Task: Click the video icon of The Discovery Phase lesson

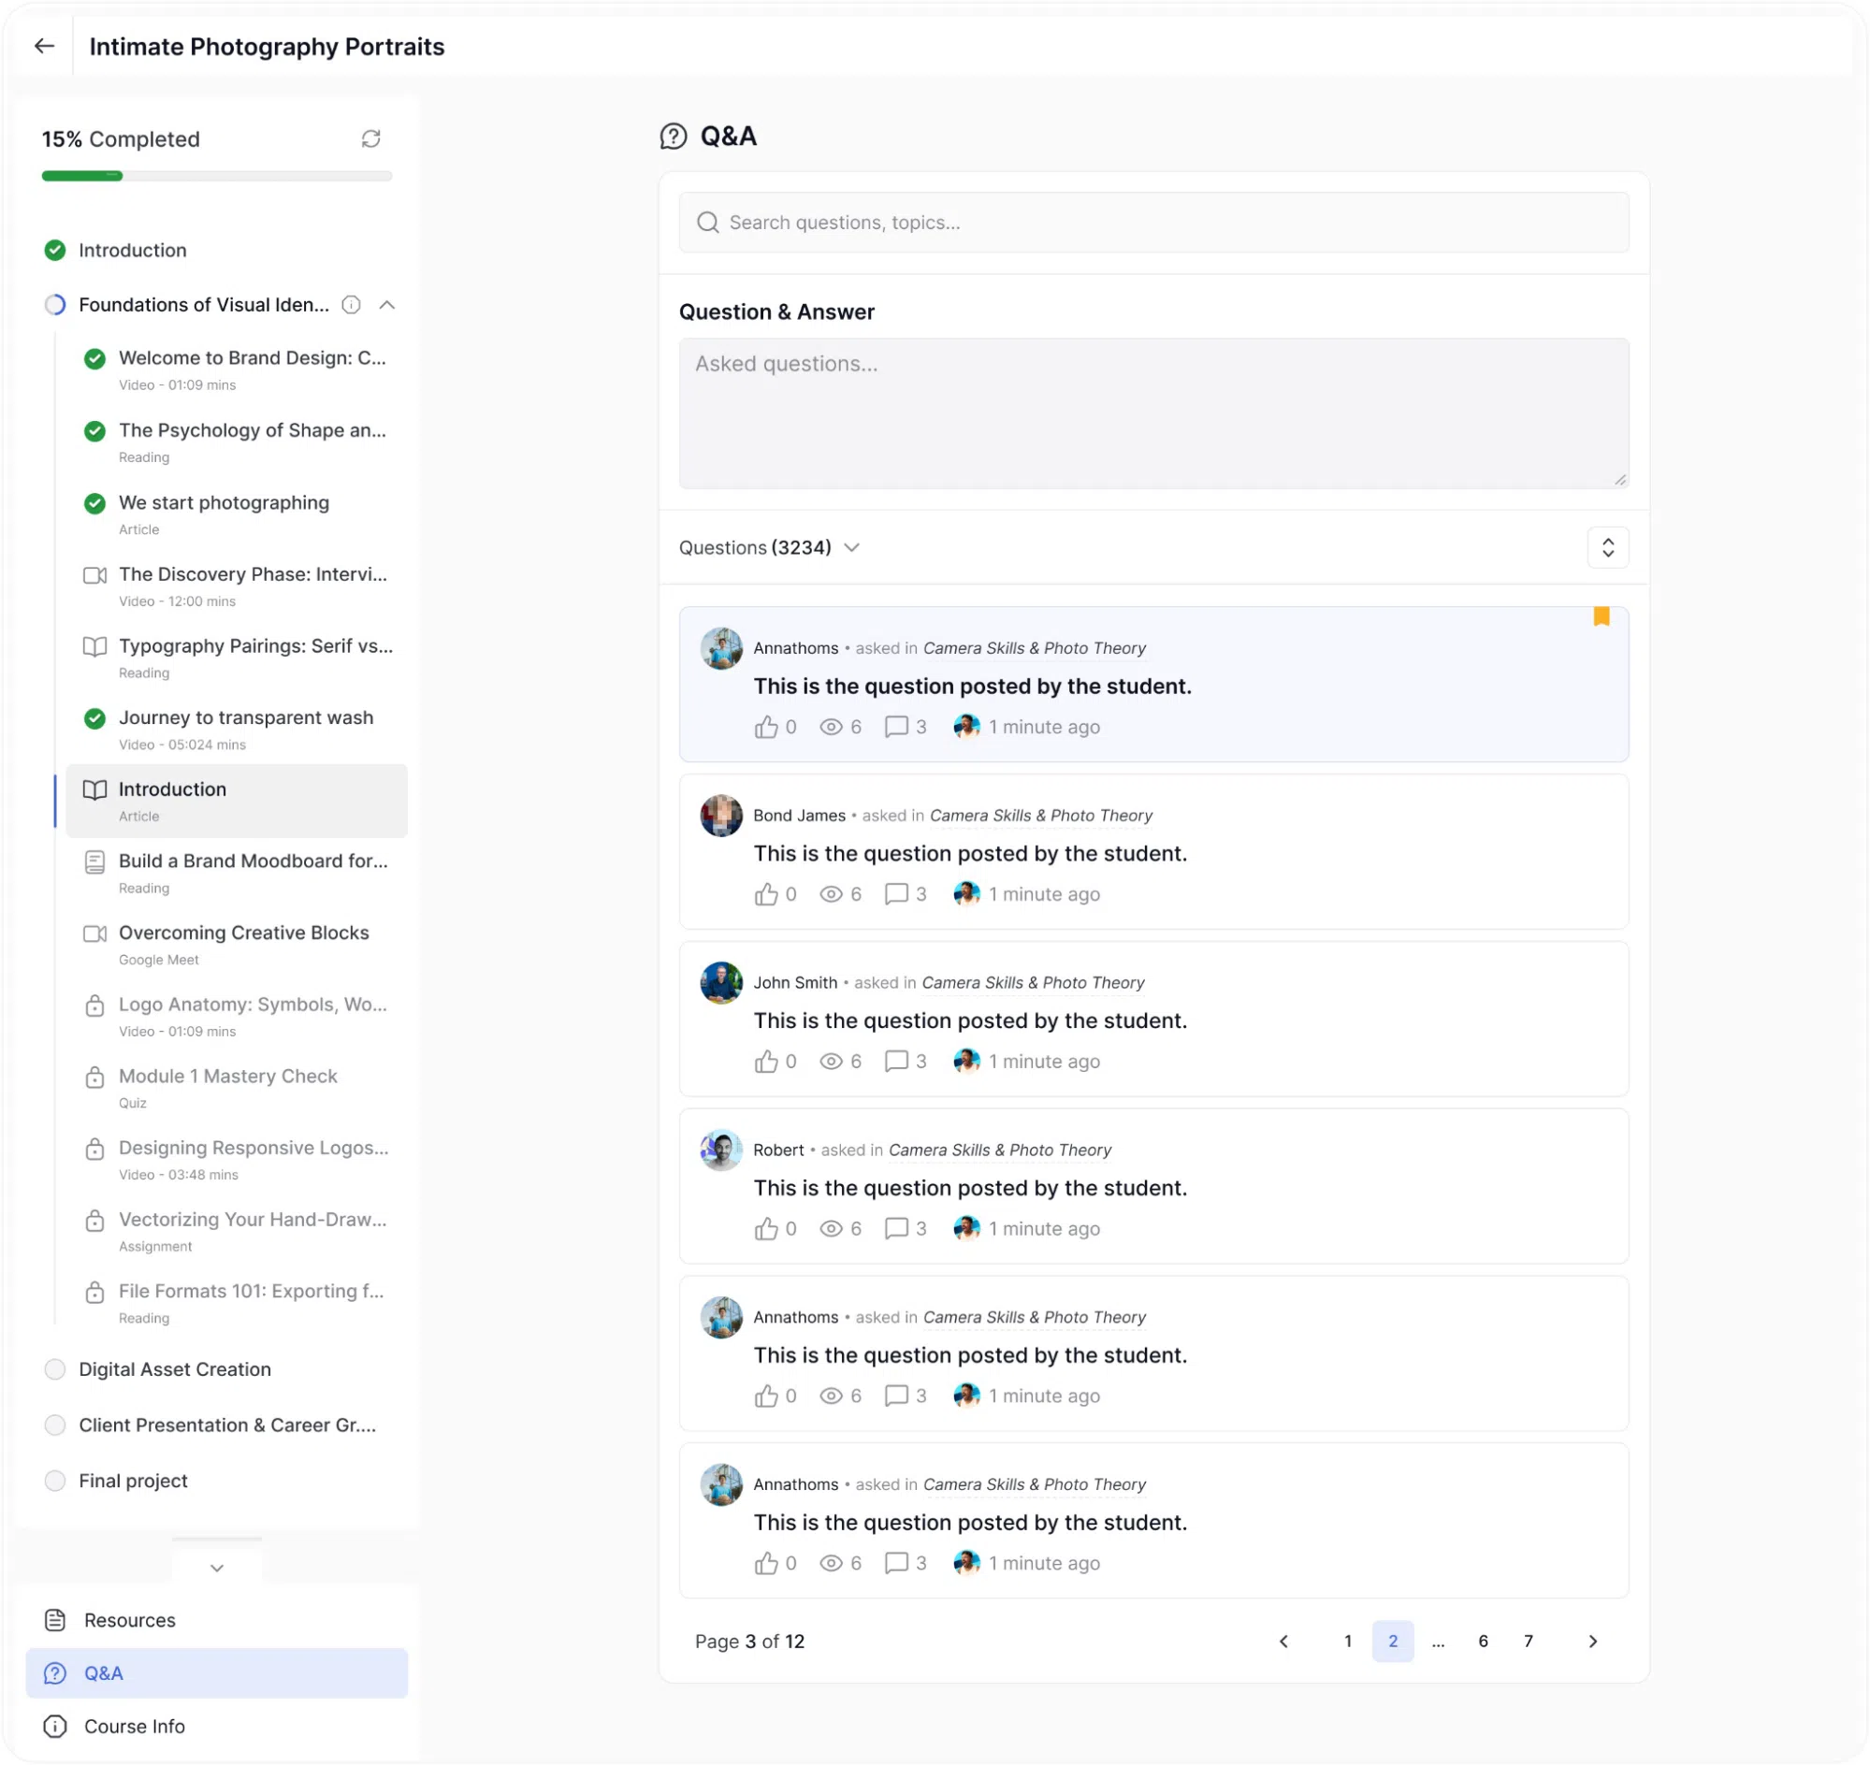Action: click(x=95, y=575)
